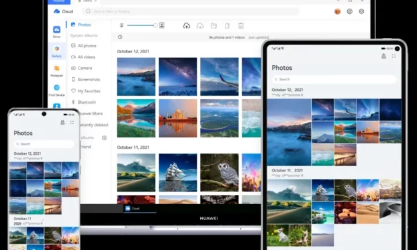The width and height of the screenshot is (417, 250).
Task: Click the October 11, 2021 heading on laptop
Action: pos(133,148)
